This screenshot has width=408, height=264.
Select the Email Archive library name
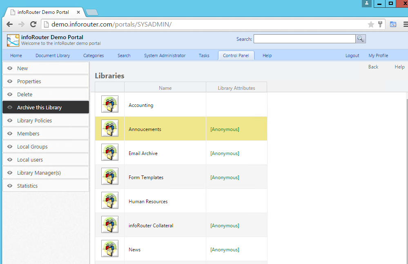(x=143, y=153)
